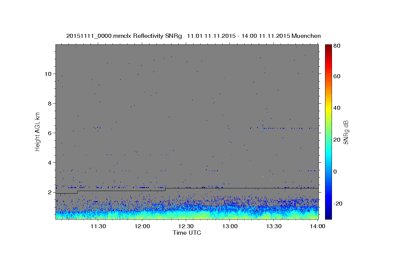Click the colorbar value 0

335,172
